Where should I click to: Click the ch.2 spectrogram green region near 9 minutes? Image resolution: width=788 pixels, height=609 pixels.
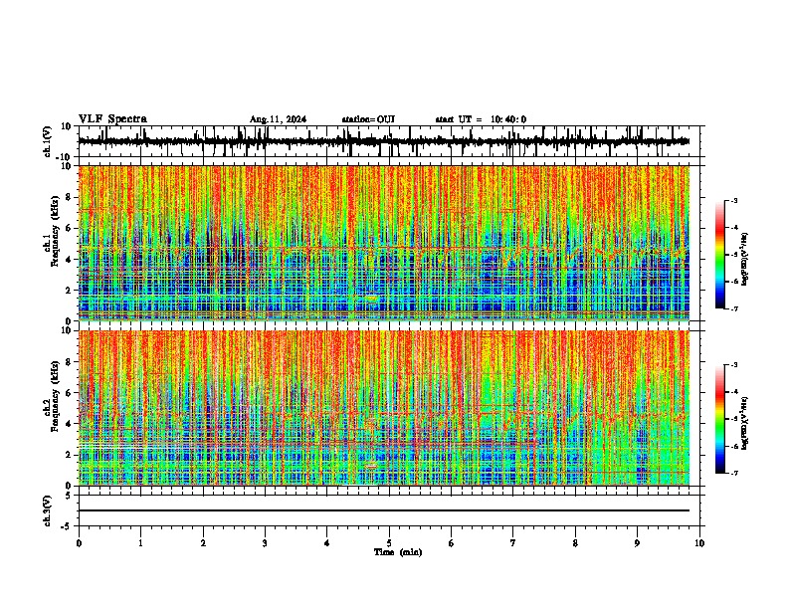pyautogui.click(x=637, y=442)
